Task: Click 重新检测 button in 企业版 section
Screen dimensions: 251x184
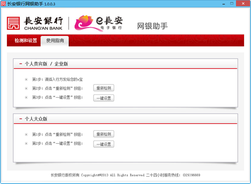Action: (x=104, y=88)
